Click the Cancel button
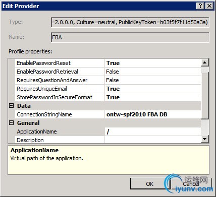216x197 pixels. (x=191, y=184)
